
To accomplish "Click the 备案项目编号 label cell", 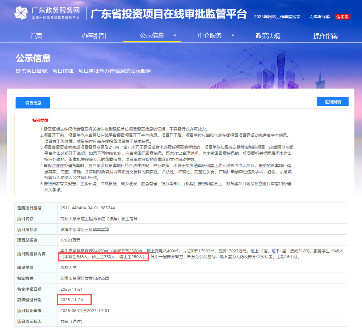I will [36, 208].
